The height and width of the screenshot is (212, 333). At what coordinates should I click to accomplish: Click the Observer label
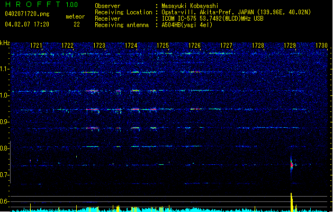pos(107,6)
